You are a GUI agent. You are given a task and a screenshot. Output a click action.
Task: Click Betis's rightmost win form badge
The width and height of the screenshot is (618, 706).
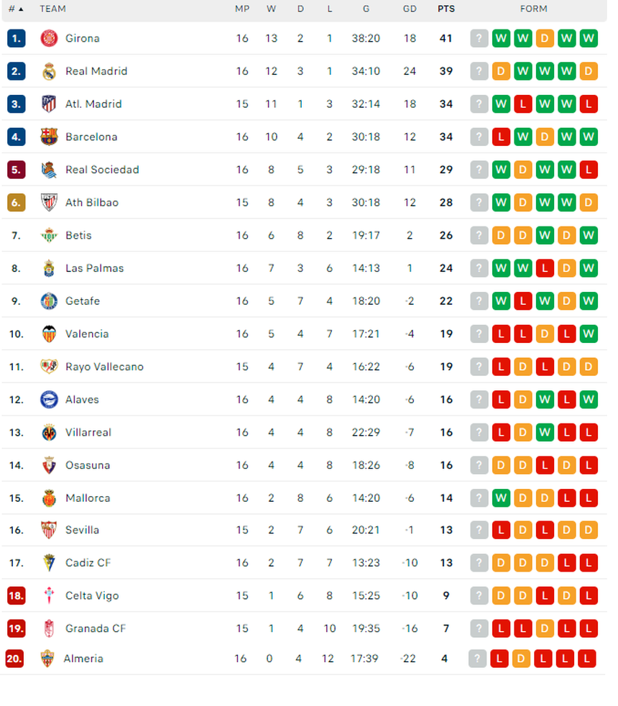click(589, 235)
